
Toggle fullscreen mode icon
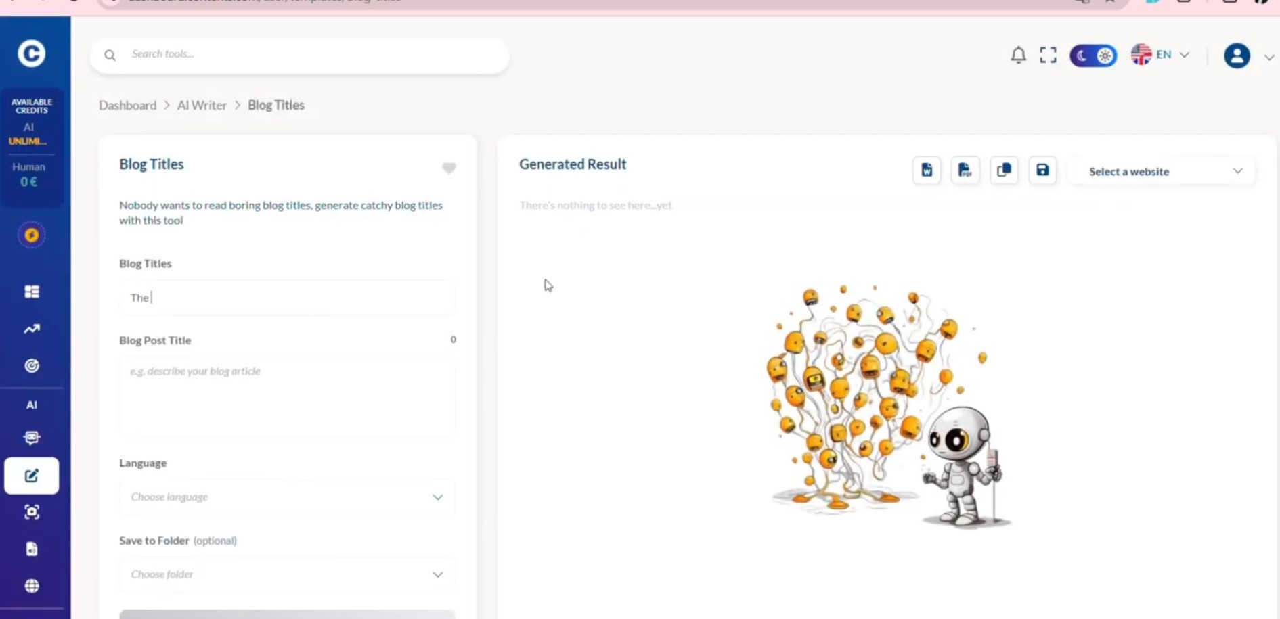click(1048, 55)
